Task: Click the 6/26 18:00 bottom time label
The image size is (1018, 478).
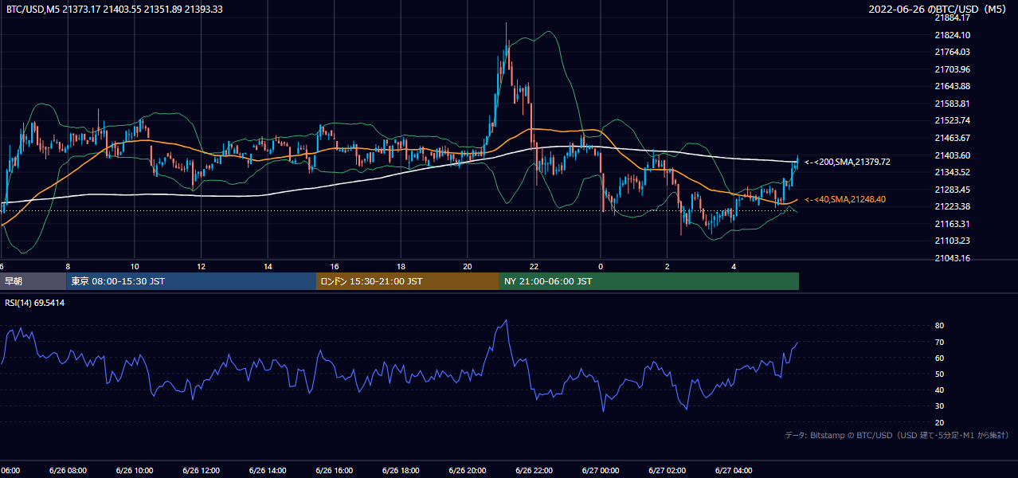Action: (x=401, y=471)
